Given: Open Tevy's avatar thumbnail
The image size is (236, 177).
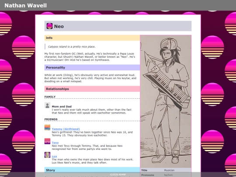Looking at the screenshot, I should click(47, 141).
